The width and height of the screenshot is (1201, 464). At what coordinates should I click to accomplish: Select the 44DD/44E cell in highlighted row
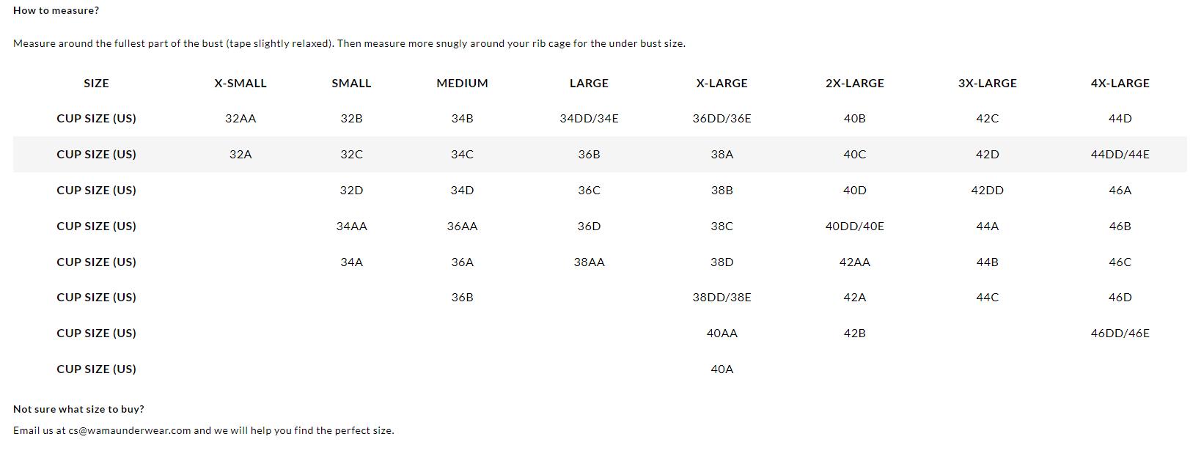(1120, 154)
